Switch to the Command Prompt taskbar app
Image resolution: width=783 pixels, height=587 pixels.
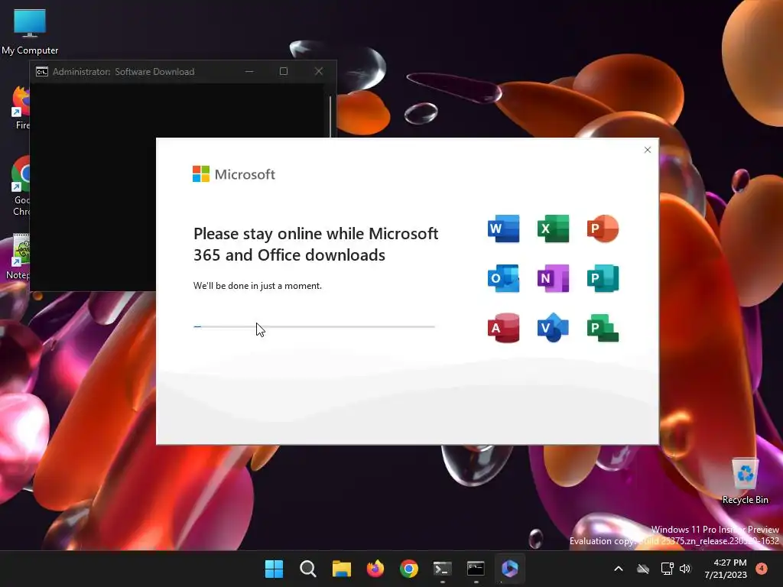click(x=476, y=569)
